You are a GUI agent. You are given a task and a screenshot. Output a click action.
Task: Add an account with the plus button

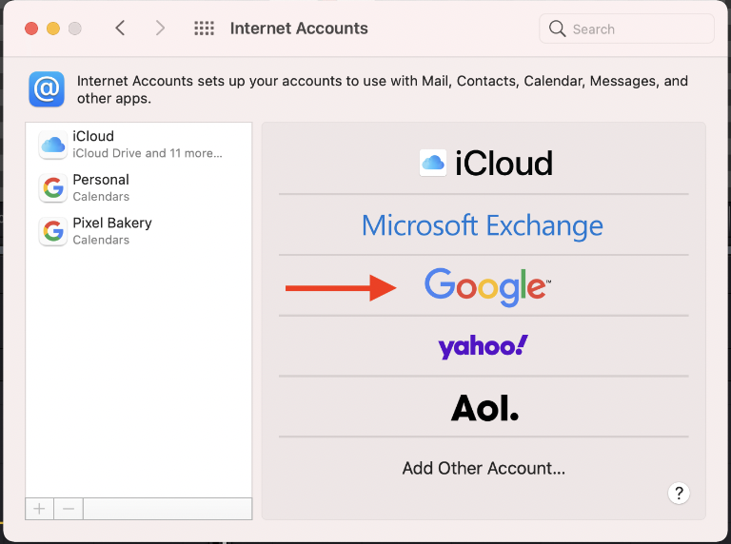tap(40, 509)
